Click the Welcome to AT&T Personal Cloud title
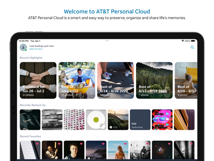214x161 pixels. coord(107,12)
